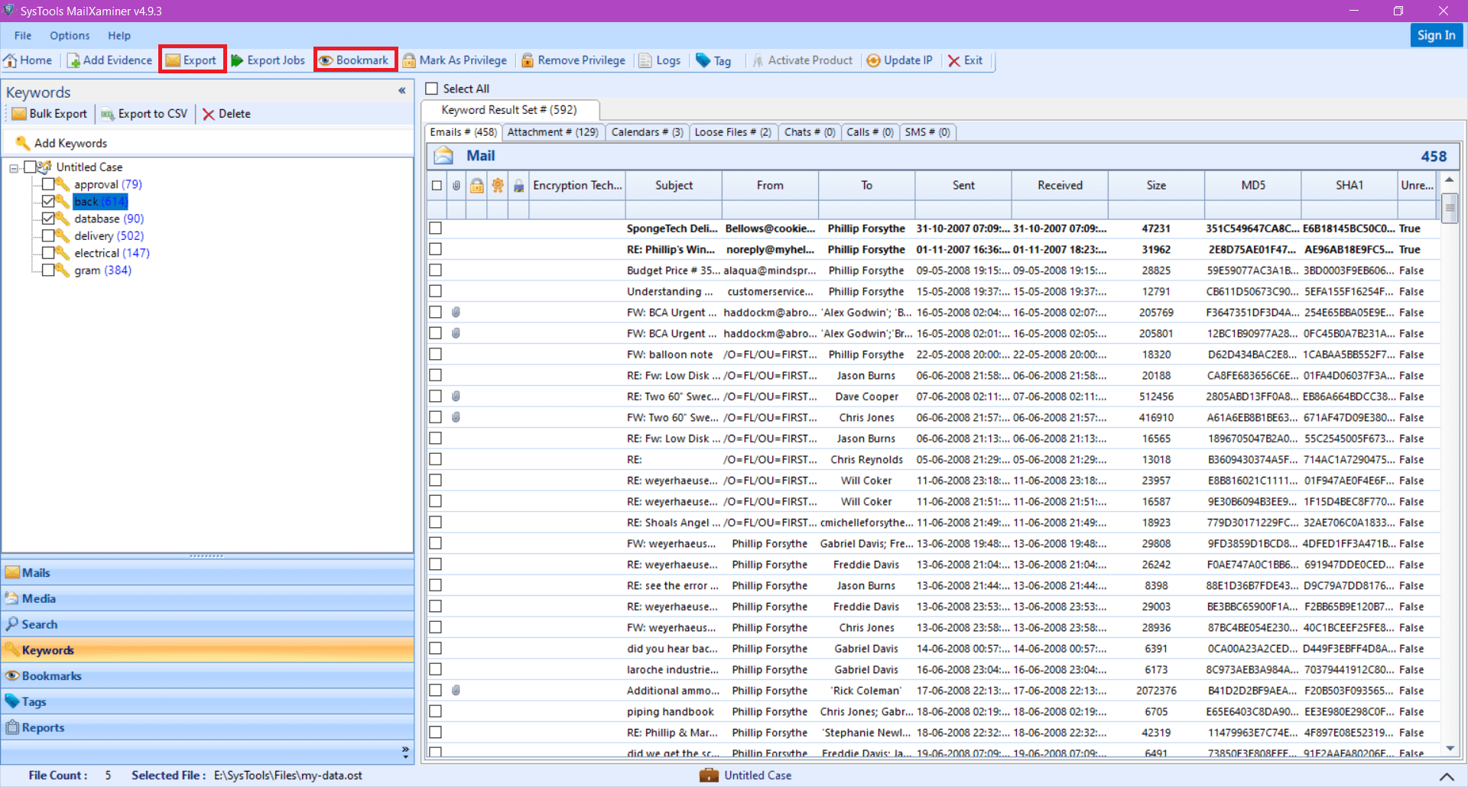Viewport: 1468px width, 787px height.
Task: Switch to Chats # (0) tab
Action: [810, 132]
